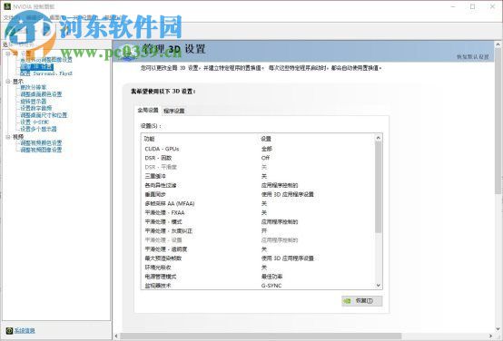Select the 视频 category label
Viewport: 503px width, 341px height.
[18, 137]
